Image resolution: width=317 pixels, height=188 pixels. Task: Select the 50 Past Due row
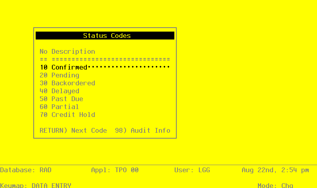pyautogui.click(x=61, y=99)
